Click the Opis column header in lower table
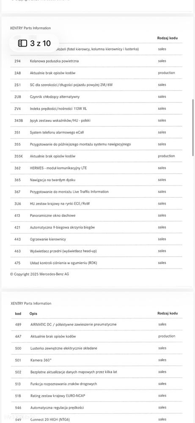The height and width of the screenshot is (423, 195). click(33, 313)
